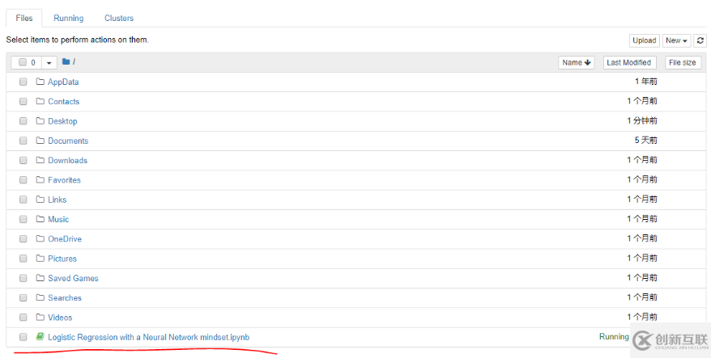Switch to the Running tab
Screen dimensions: 711x358
point(69,18)
